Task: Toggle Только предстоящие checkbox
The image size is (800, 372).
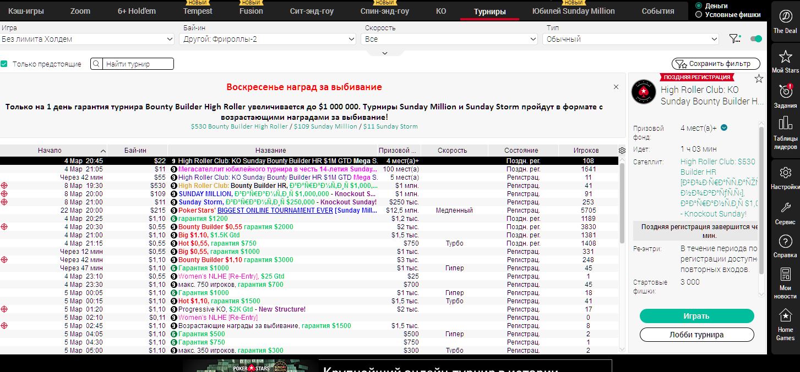Action: (x=4, y=64)
